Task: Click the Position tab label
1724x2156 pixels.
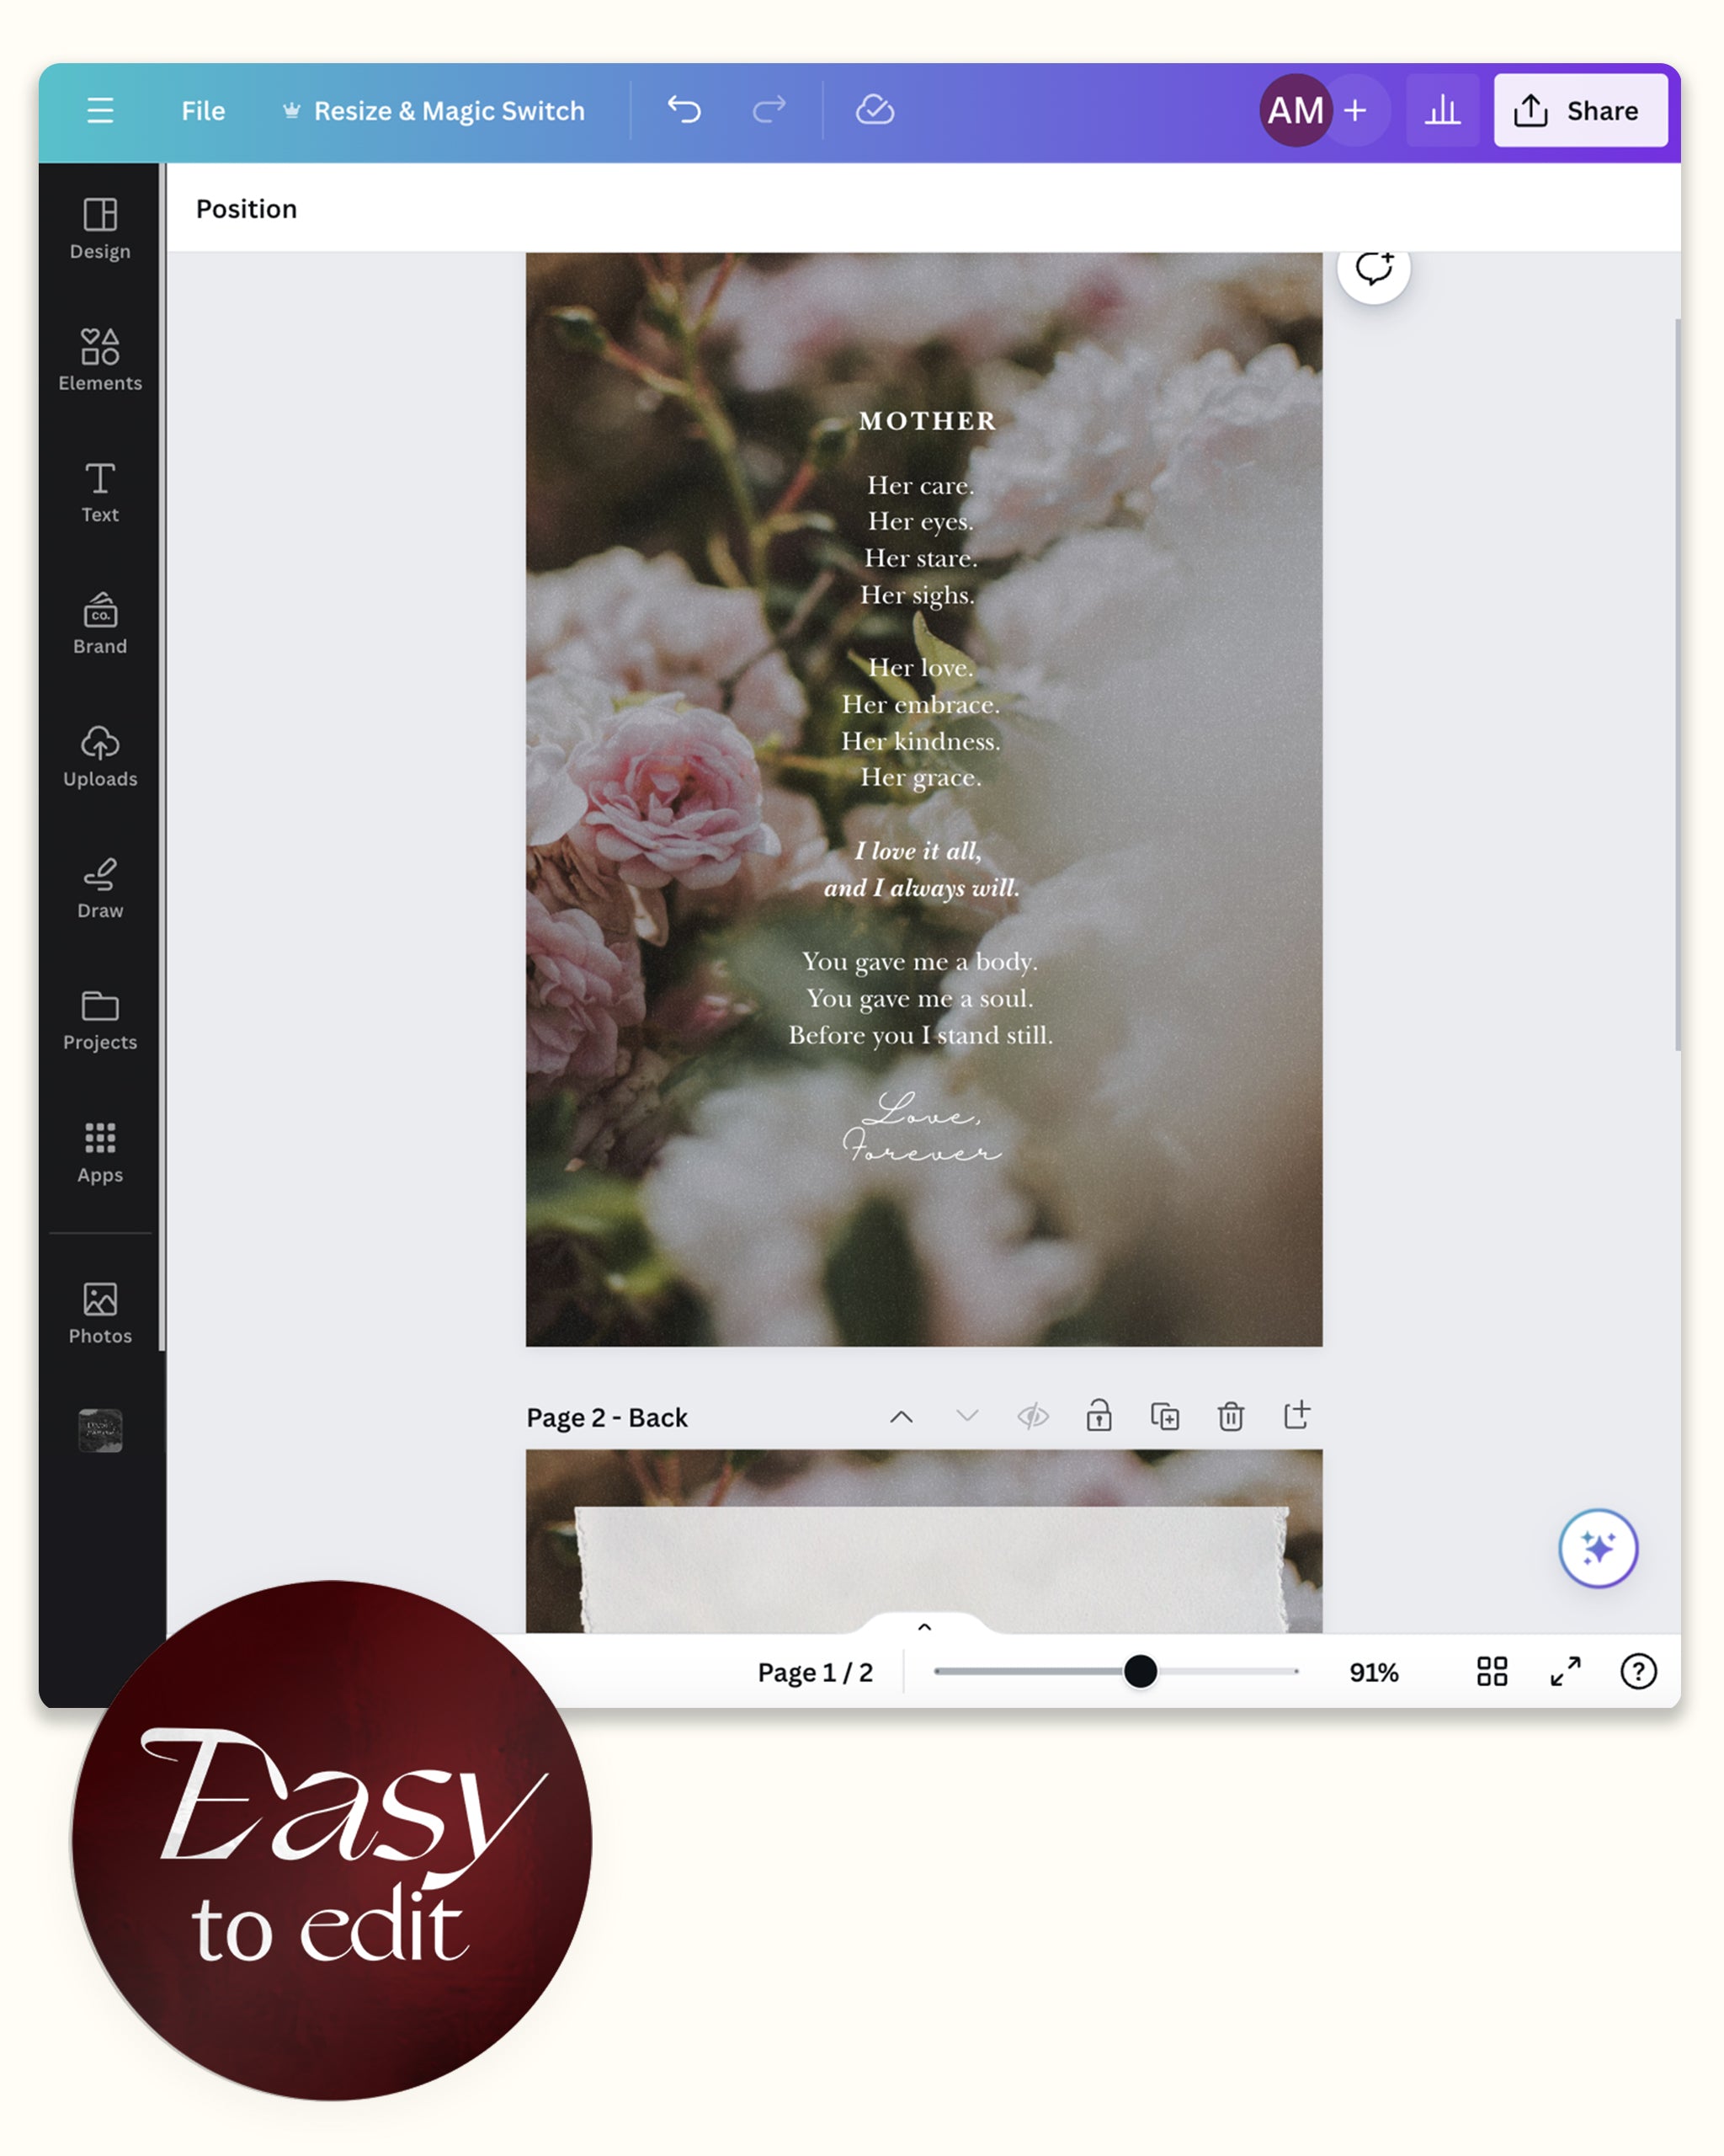Action: point(247,206)
